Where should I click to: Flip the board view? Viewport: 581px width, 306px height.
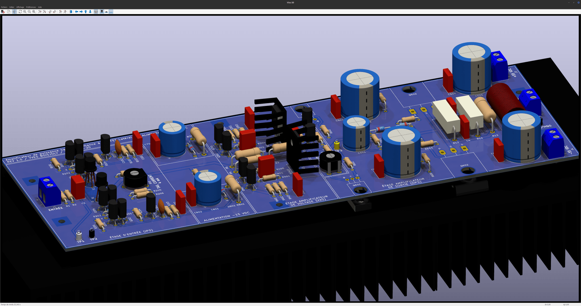71,12
